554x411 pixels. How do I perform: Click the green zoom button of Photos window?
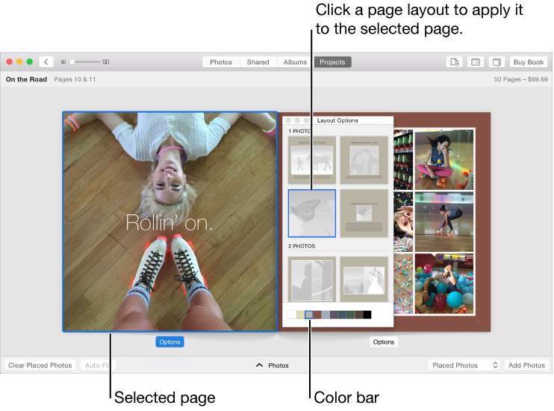click(30, 62)
